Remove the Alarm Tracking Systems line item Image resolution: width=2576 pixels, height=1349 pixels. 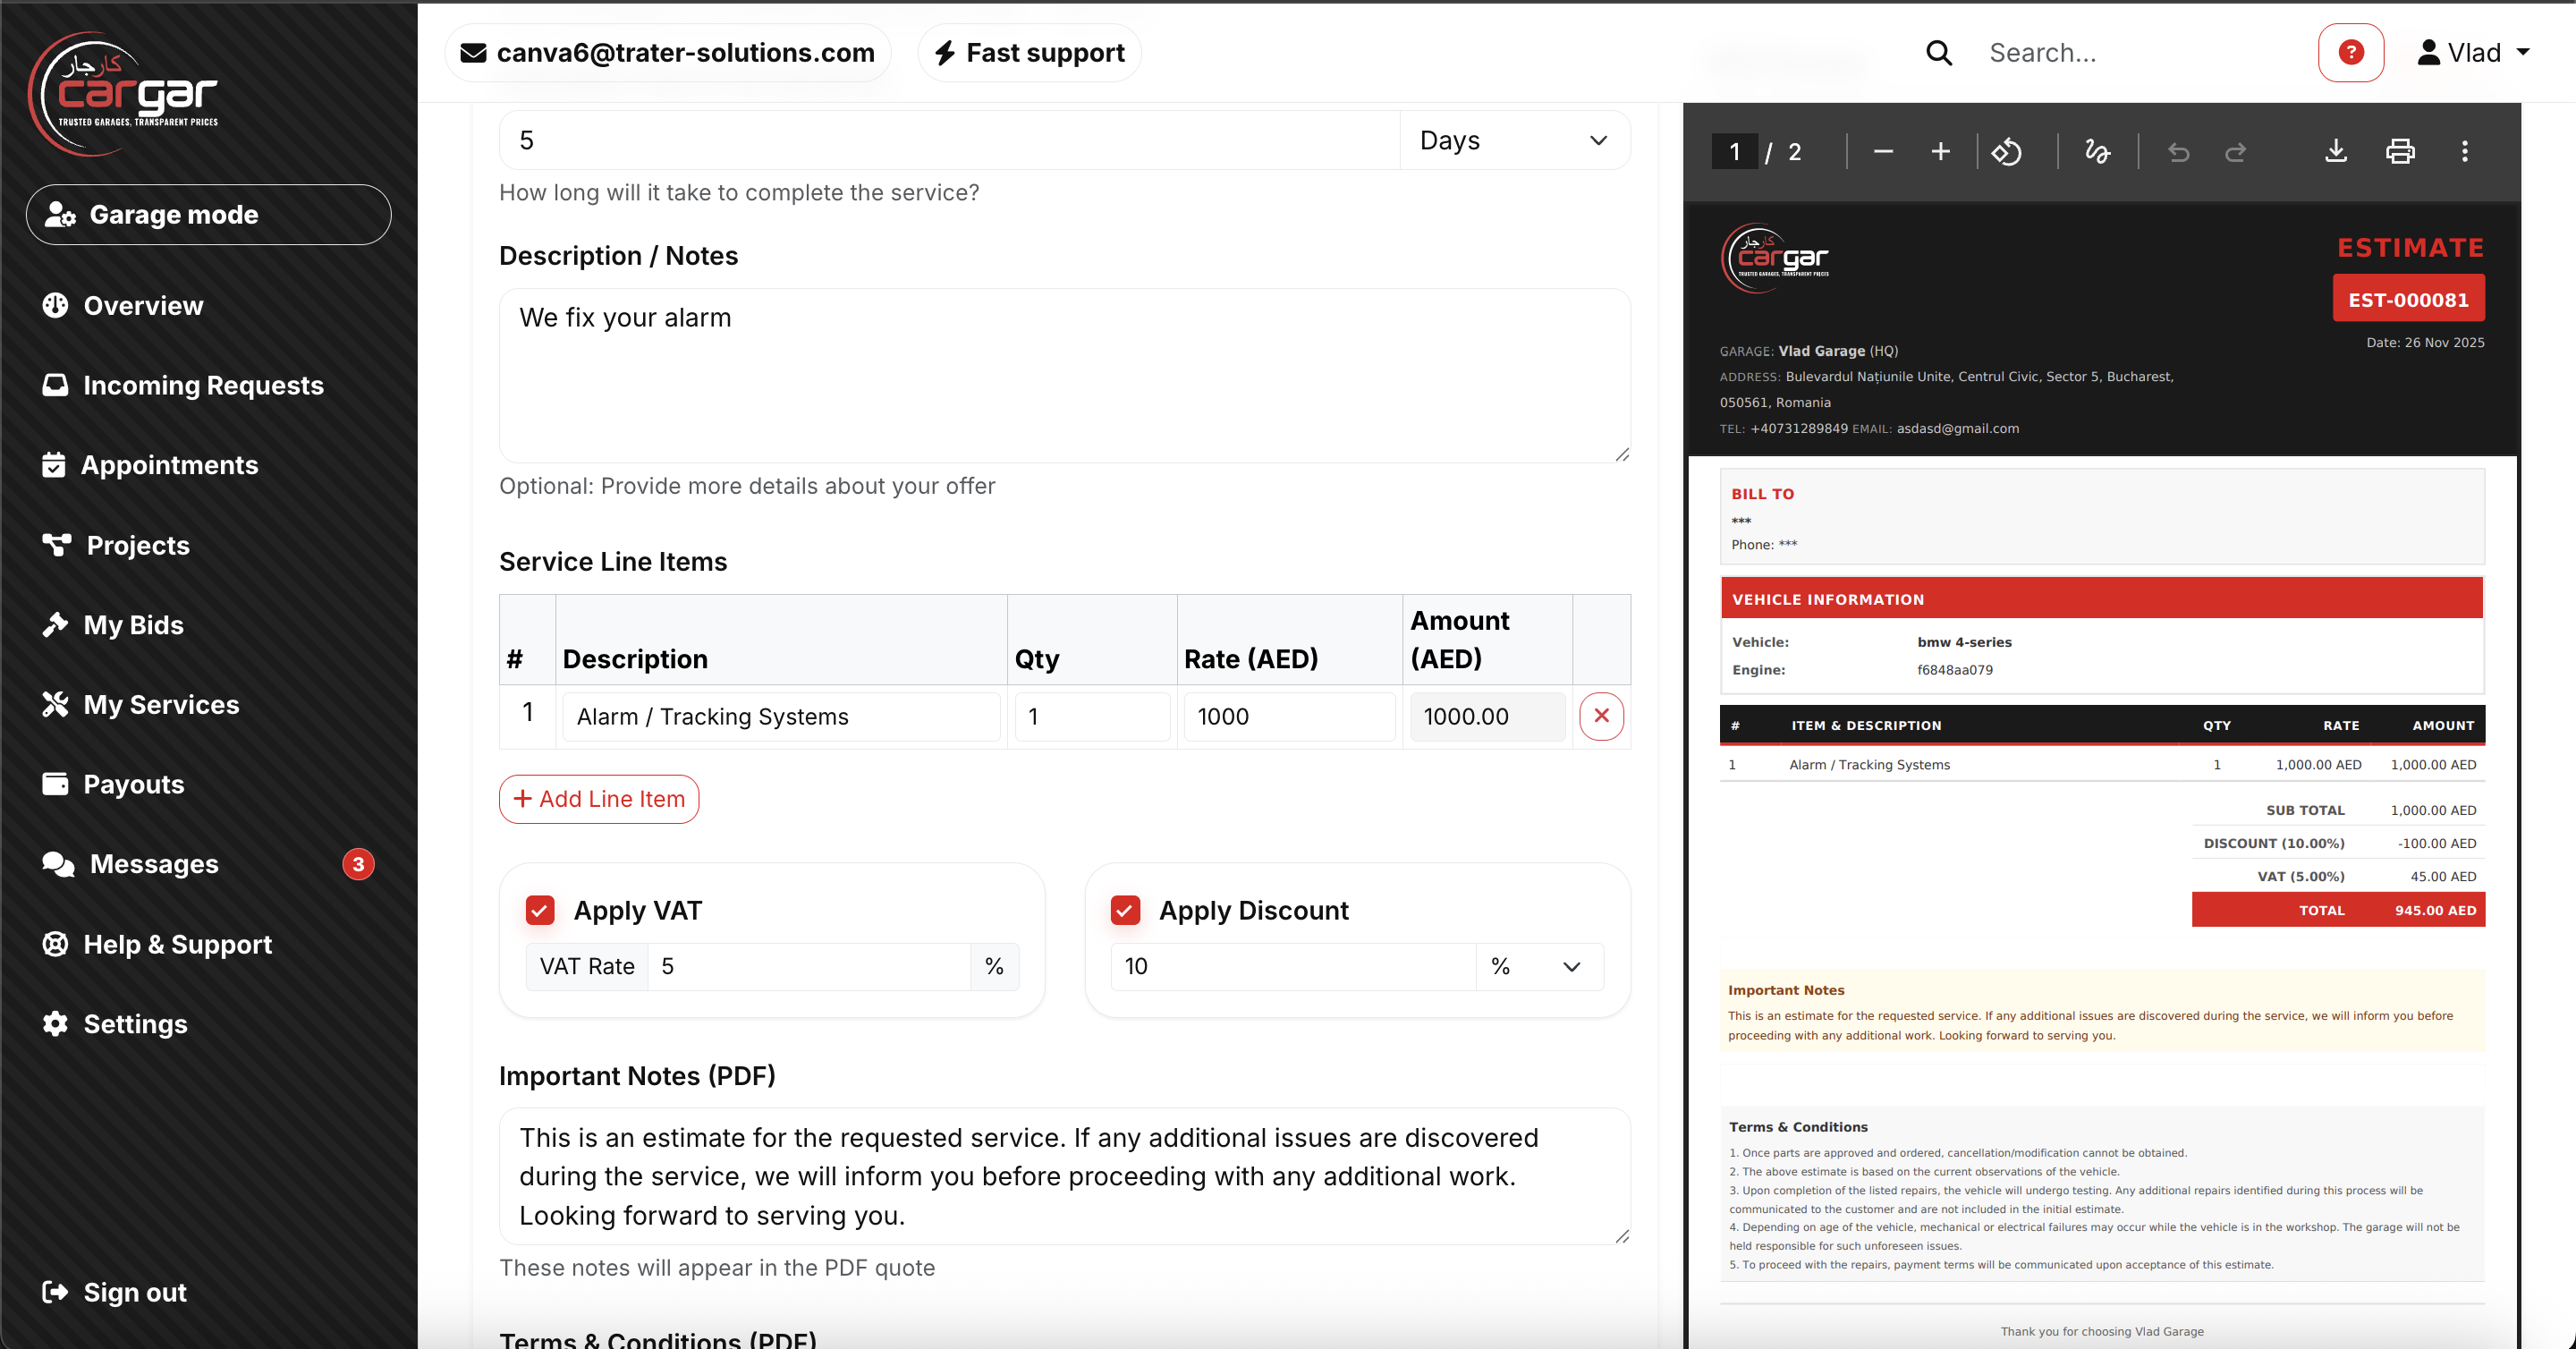[1602, 716]
